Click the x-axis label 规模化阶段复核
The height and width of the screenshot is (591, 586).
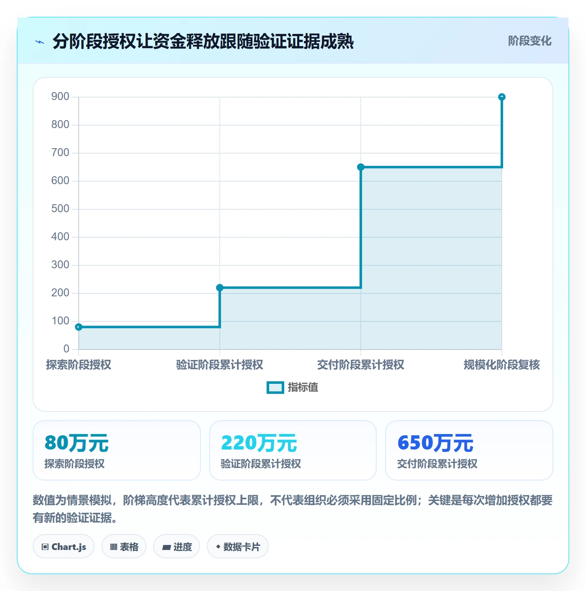(x=502, y=365)
